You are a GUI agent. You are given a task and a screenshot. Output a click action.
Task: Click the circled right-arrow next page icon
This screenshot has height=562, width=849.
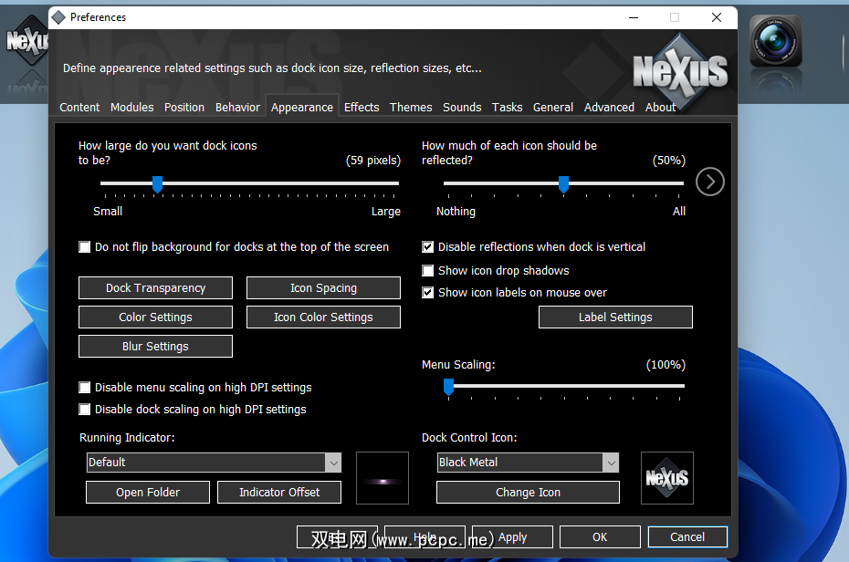tap(710, 182)
